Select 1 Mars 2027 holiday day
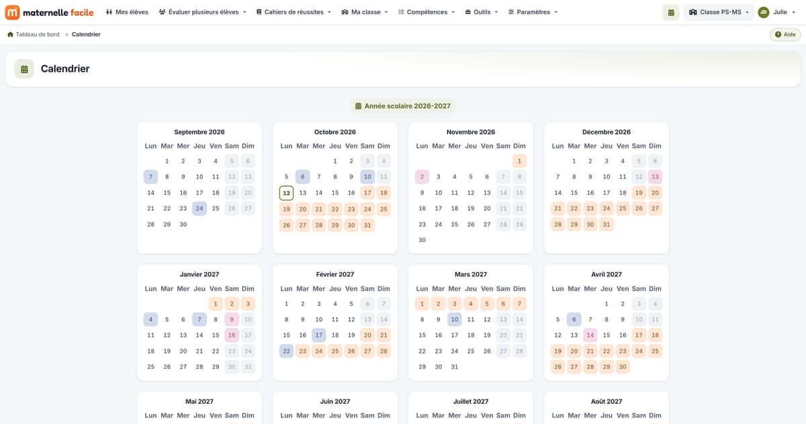 pos(422,303)
